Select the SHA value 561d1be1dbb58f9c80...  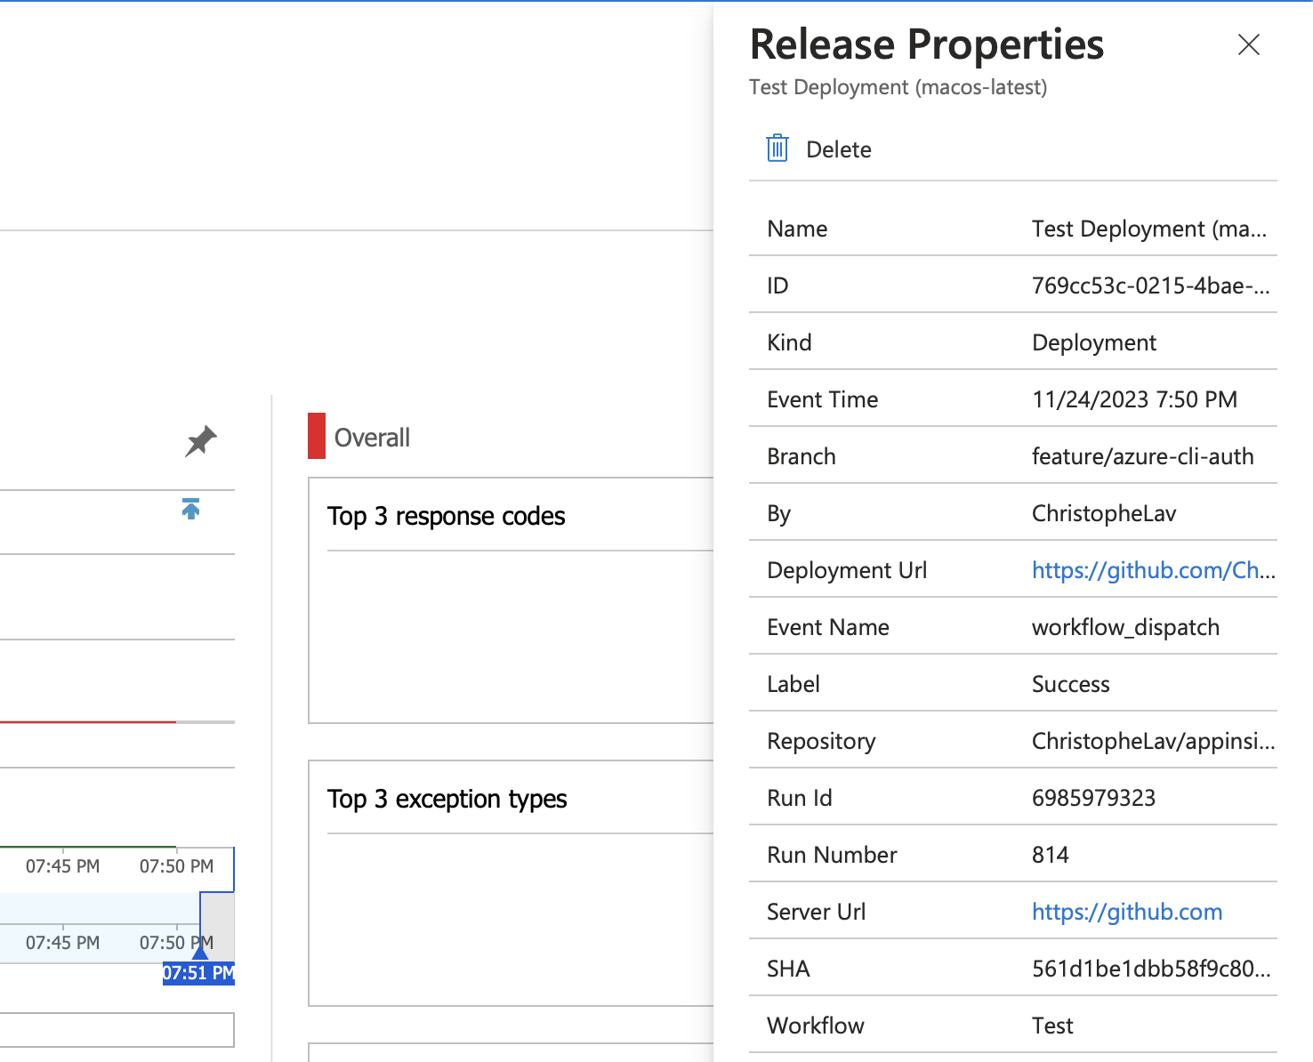point(1151,969)
